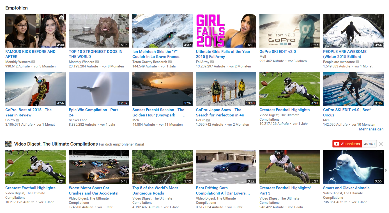The width and height of the screenshot is (389, 213).
Task: Play the GoPro SKI EDIT v2.0 thumbnail
Action: click(290, 31)
